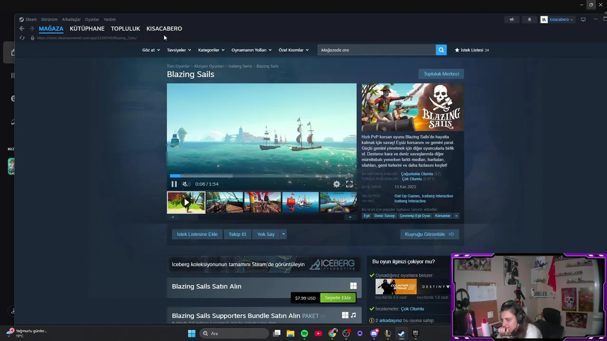Viewport: 607px width, 341px height.
Task: Open the Oynamanın Yolları dropdown
Action: pos(251,50)
